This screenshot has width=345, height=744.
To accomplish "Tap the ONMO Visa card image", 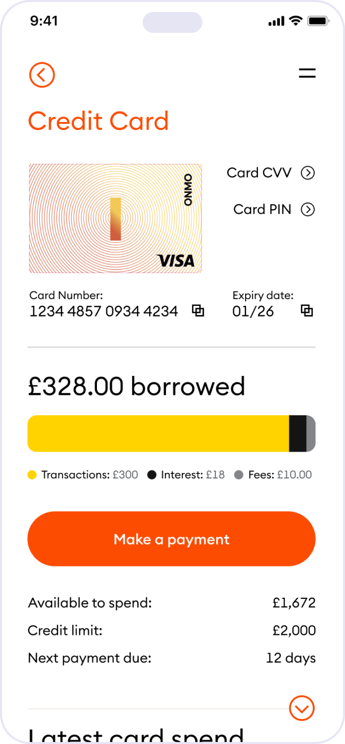I will 115,219.
